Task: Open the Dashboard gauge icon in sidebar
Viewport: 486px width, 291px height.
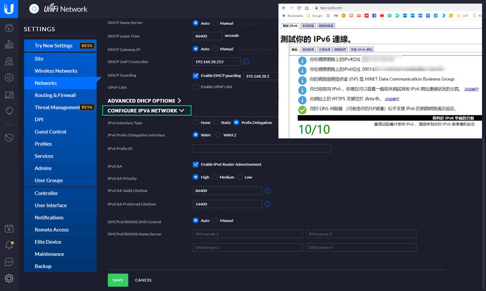Action: pyautogui.click(x=9, y=28)
